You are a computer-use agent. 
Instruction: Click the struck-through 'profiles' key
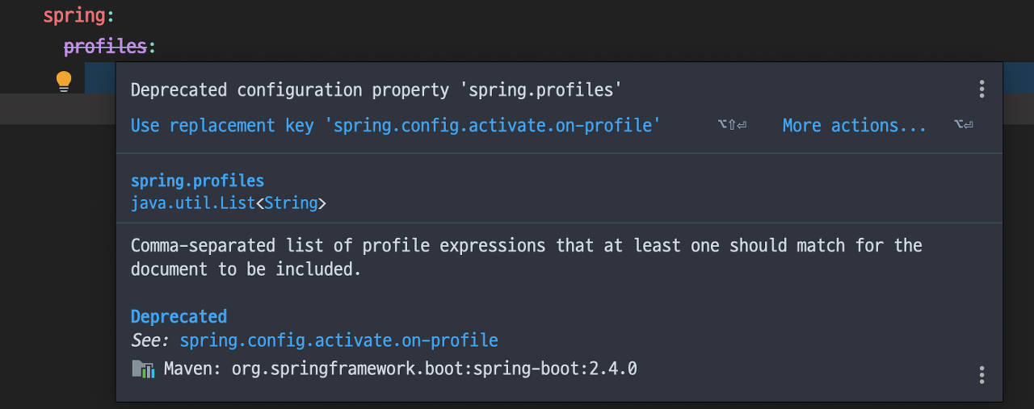pyautogui.click(x=105, y=47)
